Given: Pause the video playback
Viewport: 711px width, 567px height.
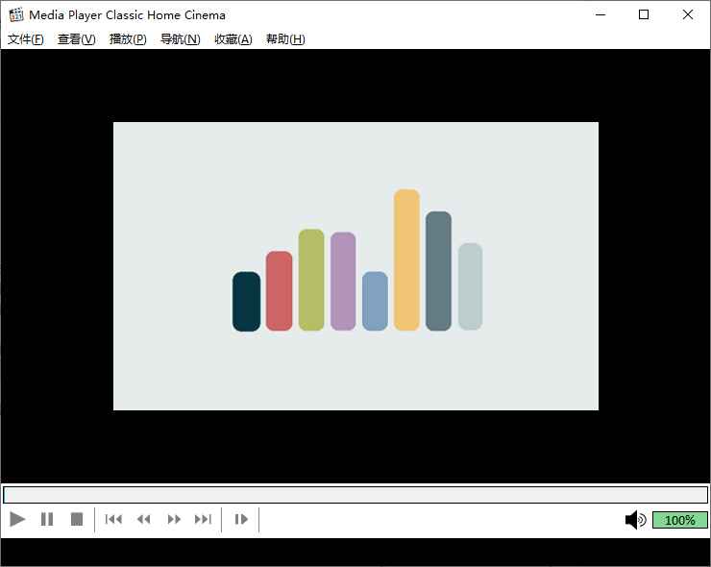Looking at the screenshot, I should click(47, 520).
